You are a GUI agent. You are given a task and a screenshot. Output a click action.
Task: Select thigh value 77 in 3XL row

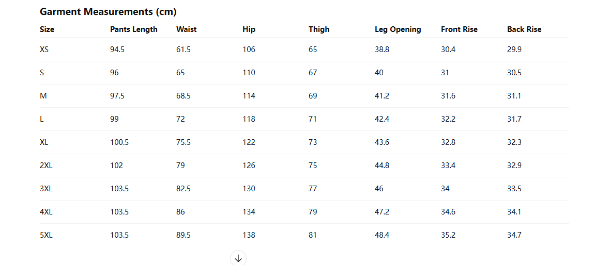tap(313, 189)
